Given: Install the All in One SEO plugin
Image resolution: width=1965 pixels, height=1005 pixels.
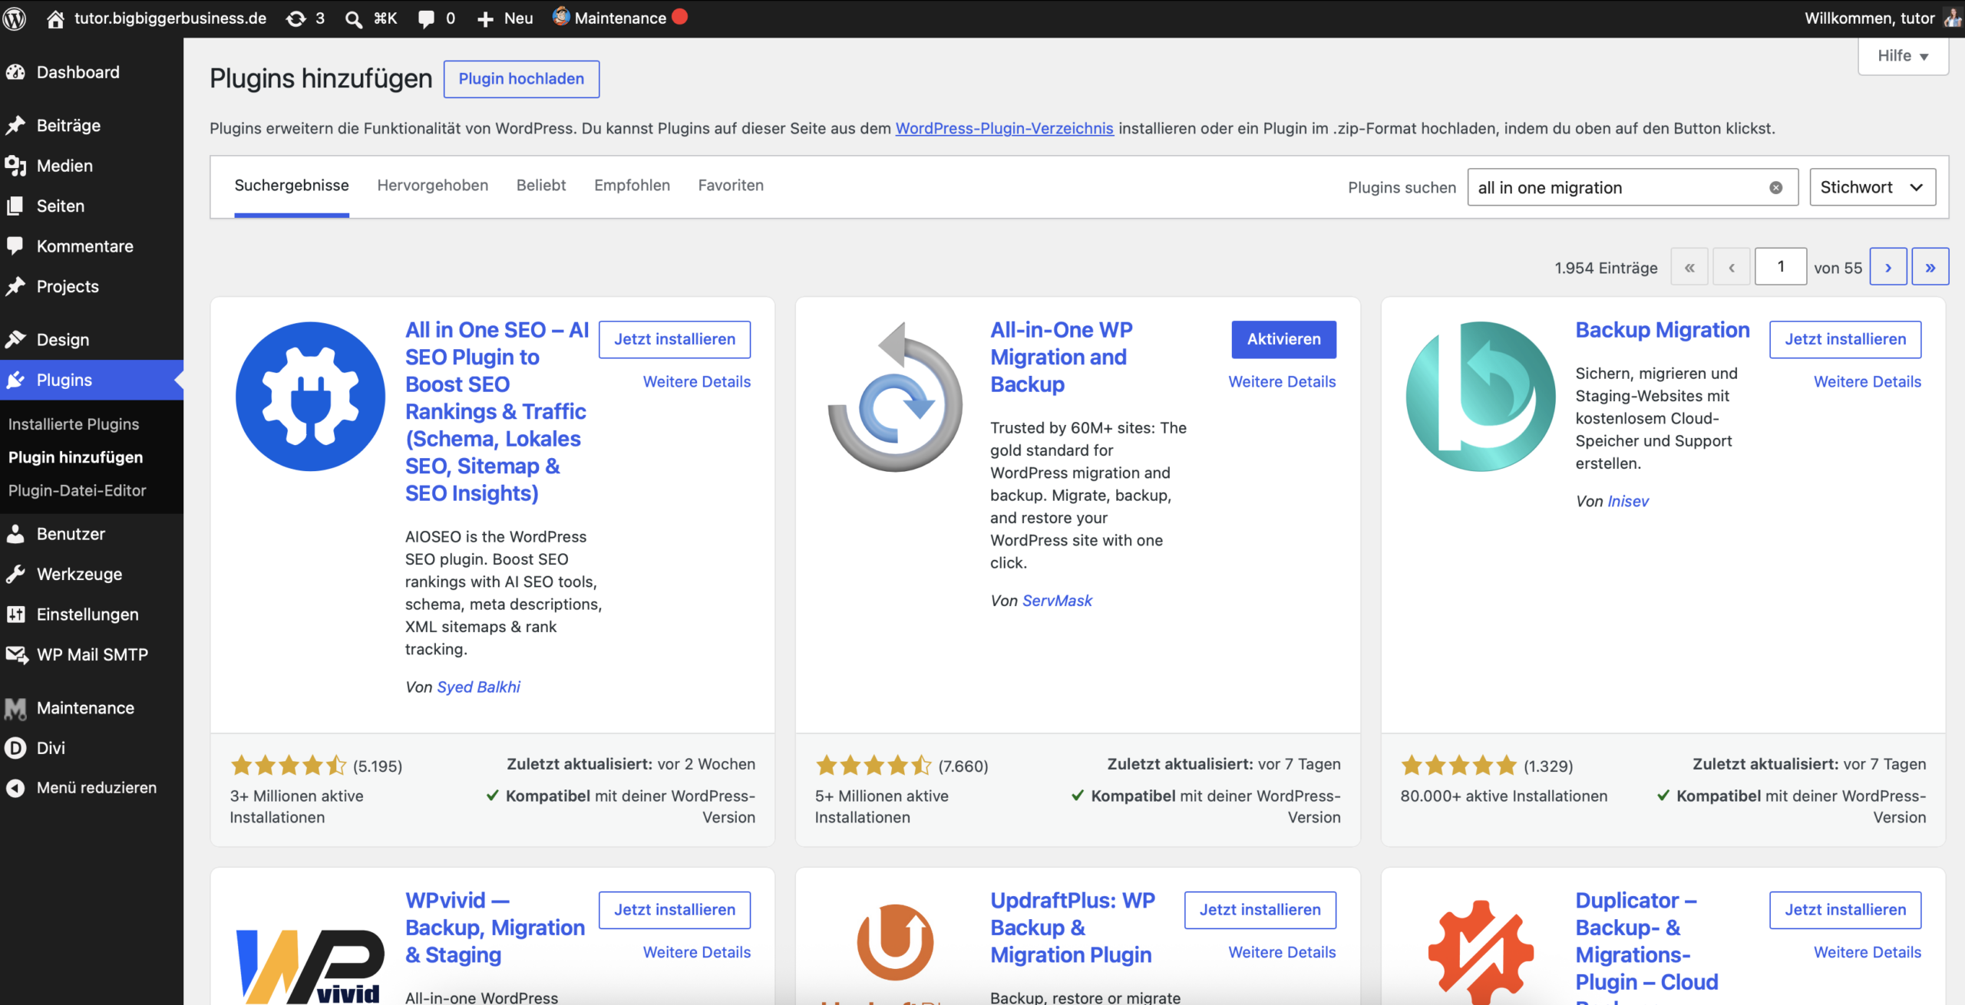Looking at the screenshot, I should point(675,339).
